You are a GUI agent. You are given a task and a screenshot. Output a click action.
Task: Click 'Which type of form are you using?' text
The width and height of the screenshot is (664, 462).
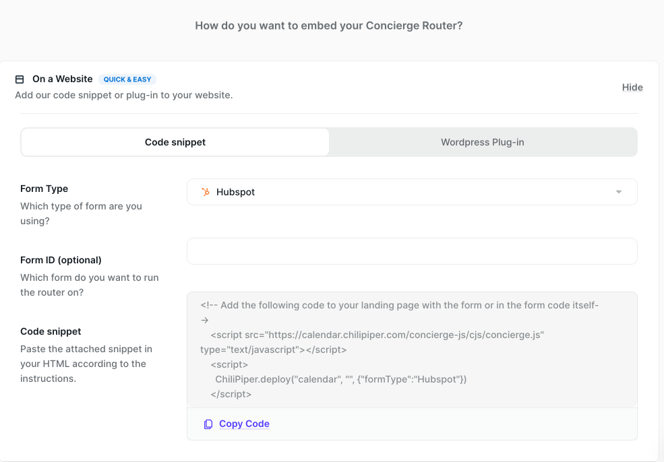(x=82, y=213)
